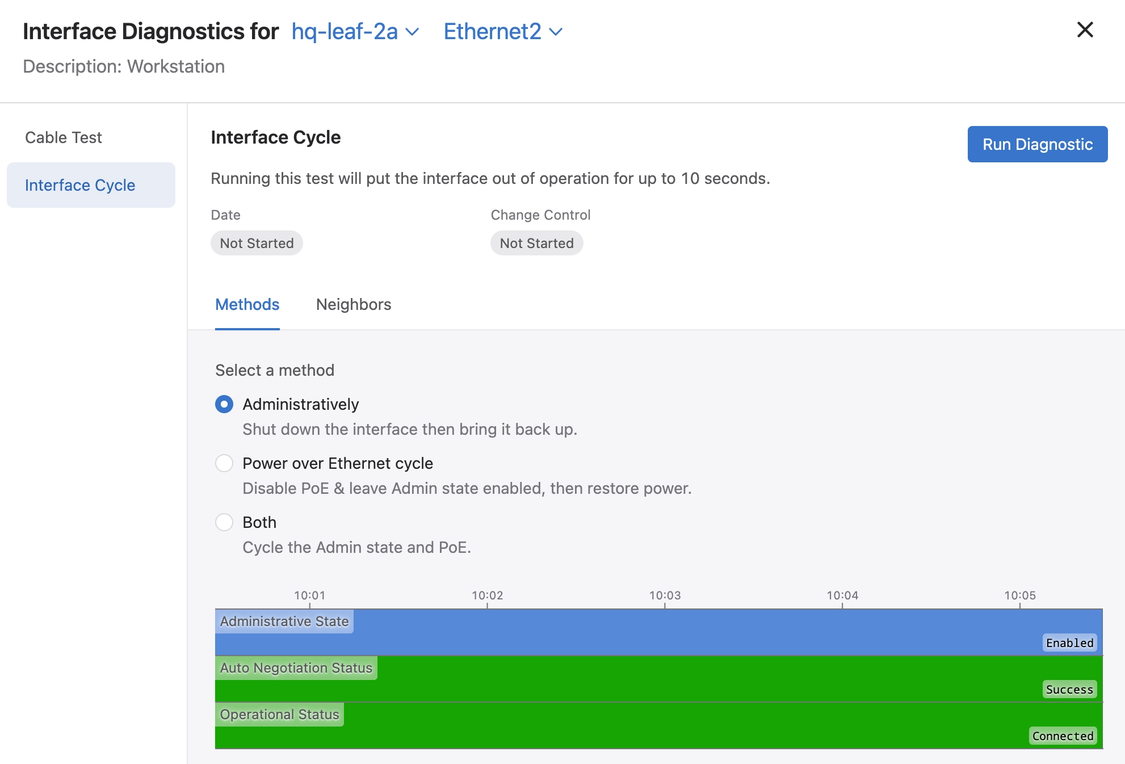Switch to the Methods tab

pos(247,304)
